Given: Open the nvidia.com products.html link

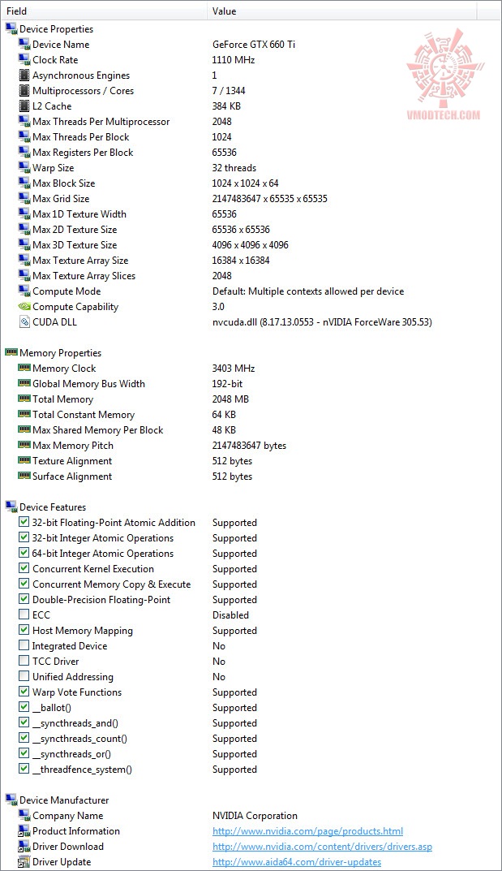Looking at the screenshot, I should click(307, 831).
